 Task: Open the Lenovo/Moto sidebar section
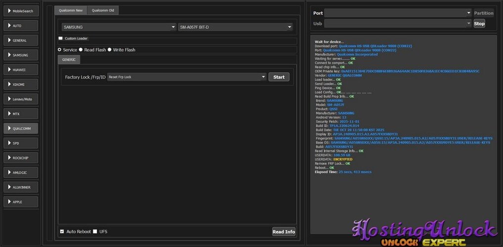click(21, 99)
